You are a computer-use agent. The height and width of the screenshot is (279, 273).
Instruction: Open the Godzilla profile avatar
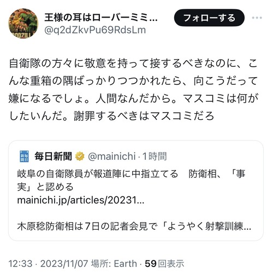click(23, 24)
